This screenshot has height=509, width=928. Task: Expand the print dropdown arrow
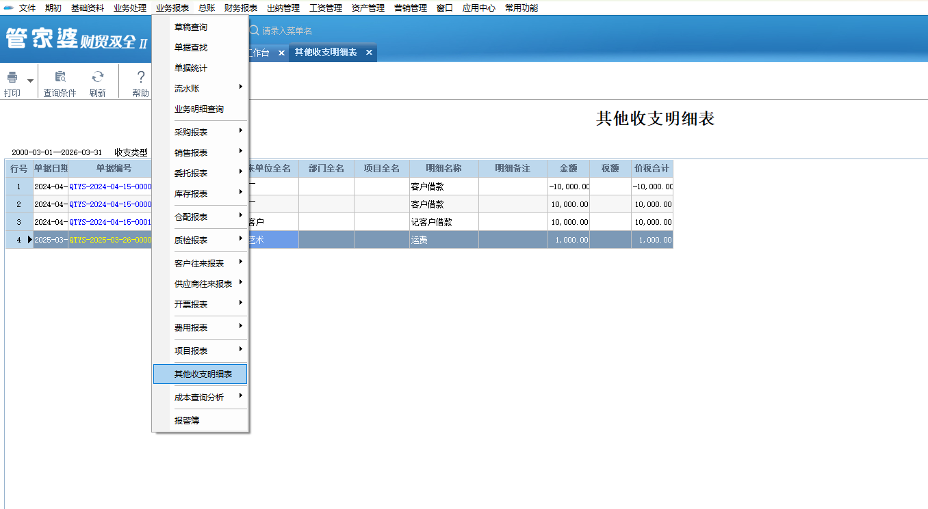pyautogui.click(x=30, y=81)
